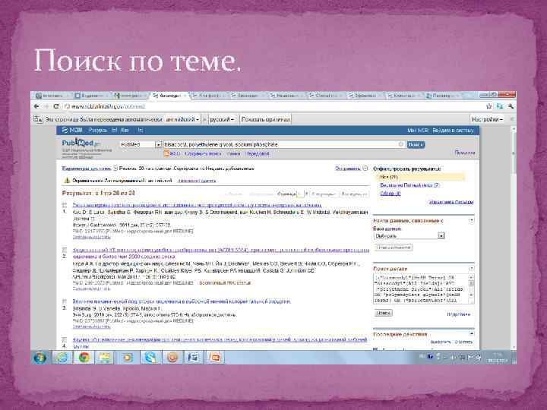
Task: Tick checkbox for result 3
Action: click(65, 301)
